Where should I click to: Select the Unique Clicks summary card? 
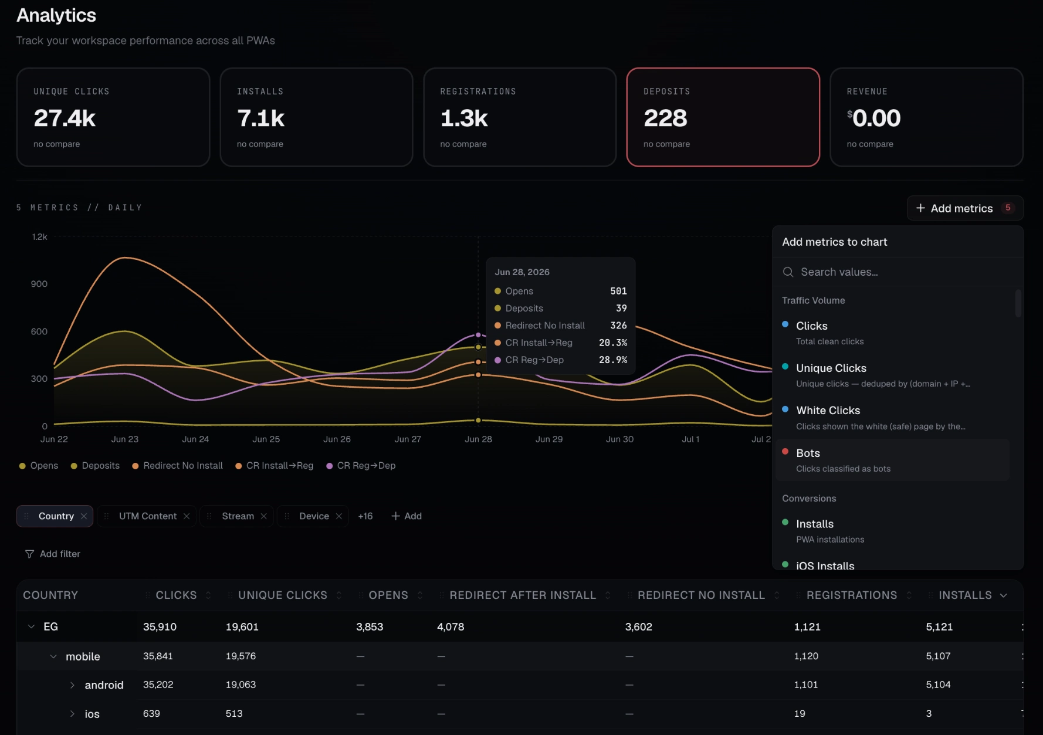pos(113,117)
